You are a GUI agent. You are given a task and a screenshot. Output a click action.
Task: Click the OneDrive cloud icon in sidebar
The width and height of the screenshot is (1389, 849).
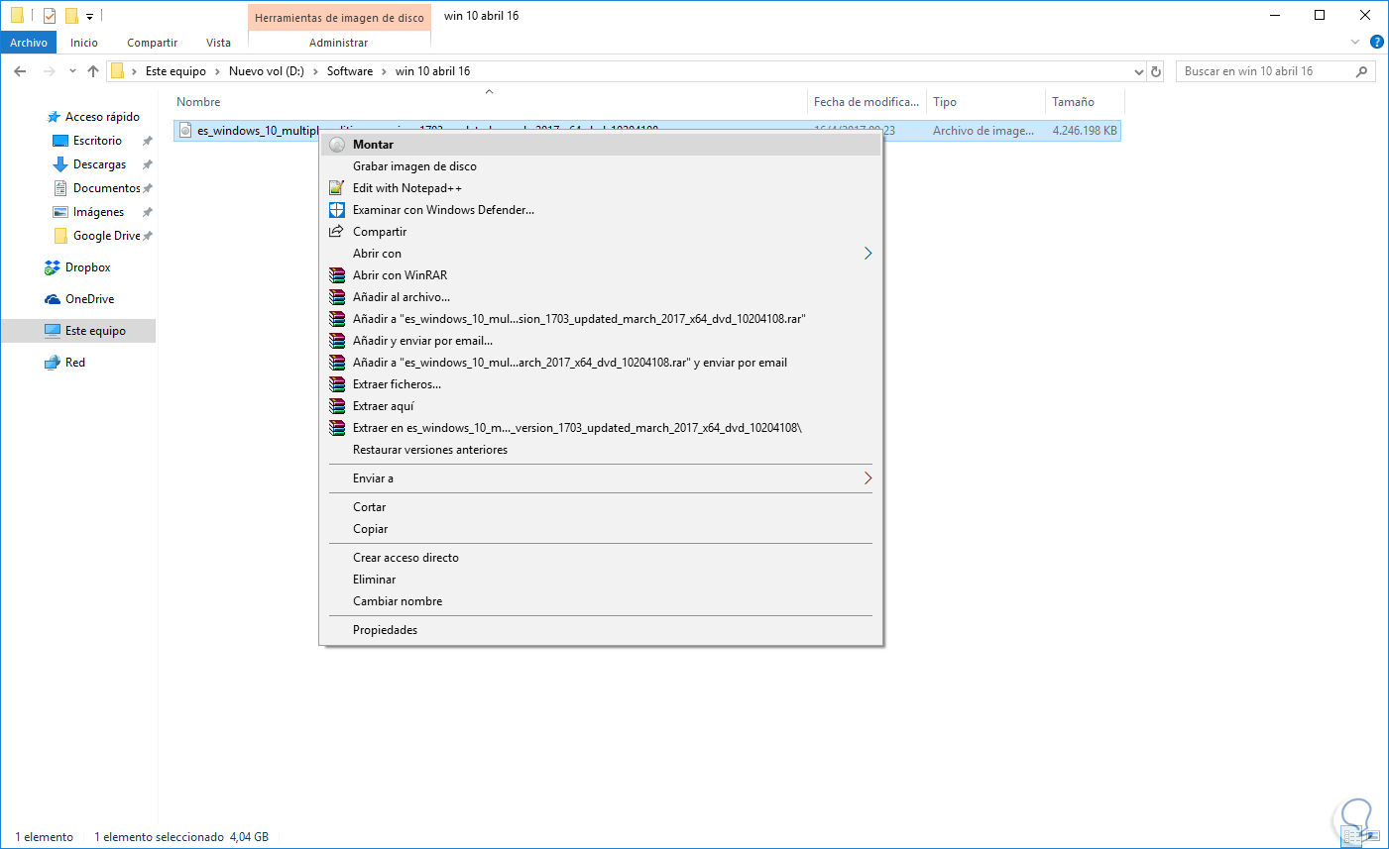click(x=53, y=299)
